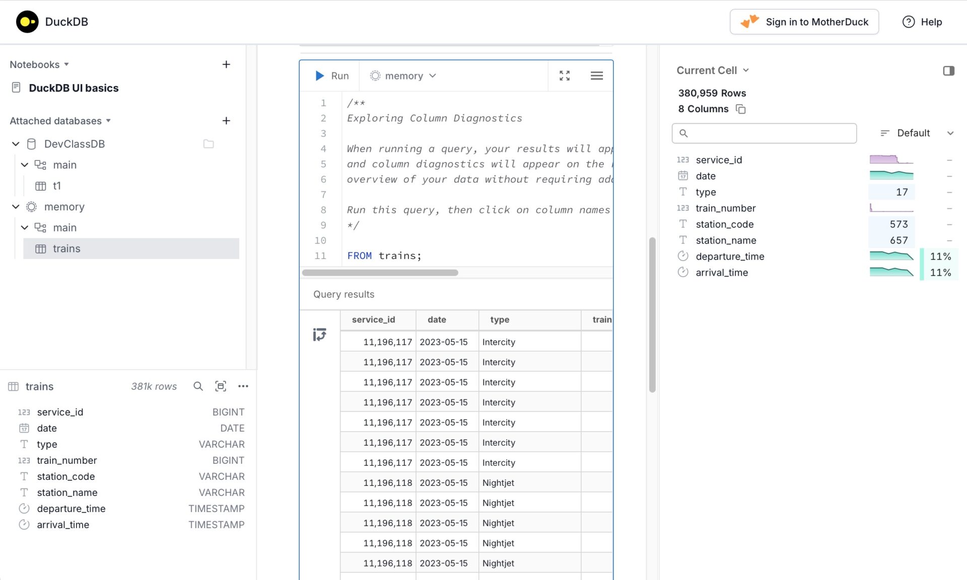
Task: Run the current query
Action: point(332,75)
